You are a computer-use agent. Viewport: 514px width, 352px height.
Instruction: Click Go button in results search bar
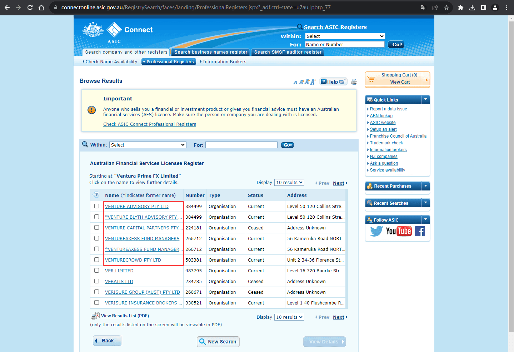[287, 145]
